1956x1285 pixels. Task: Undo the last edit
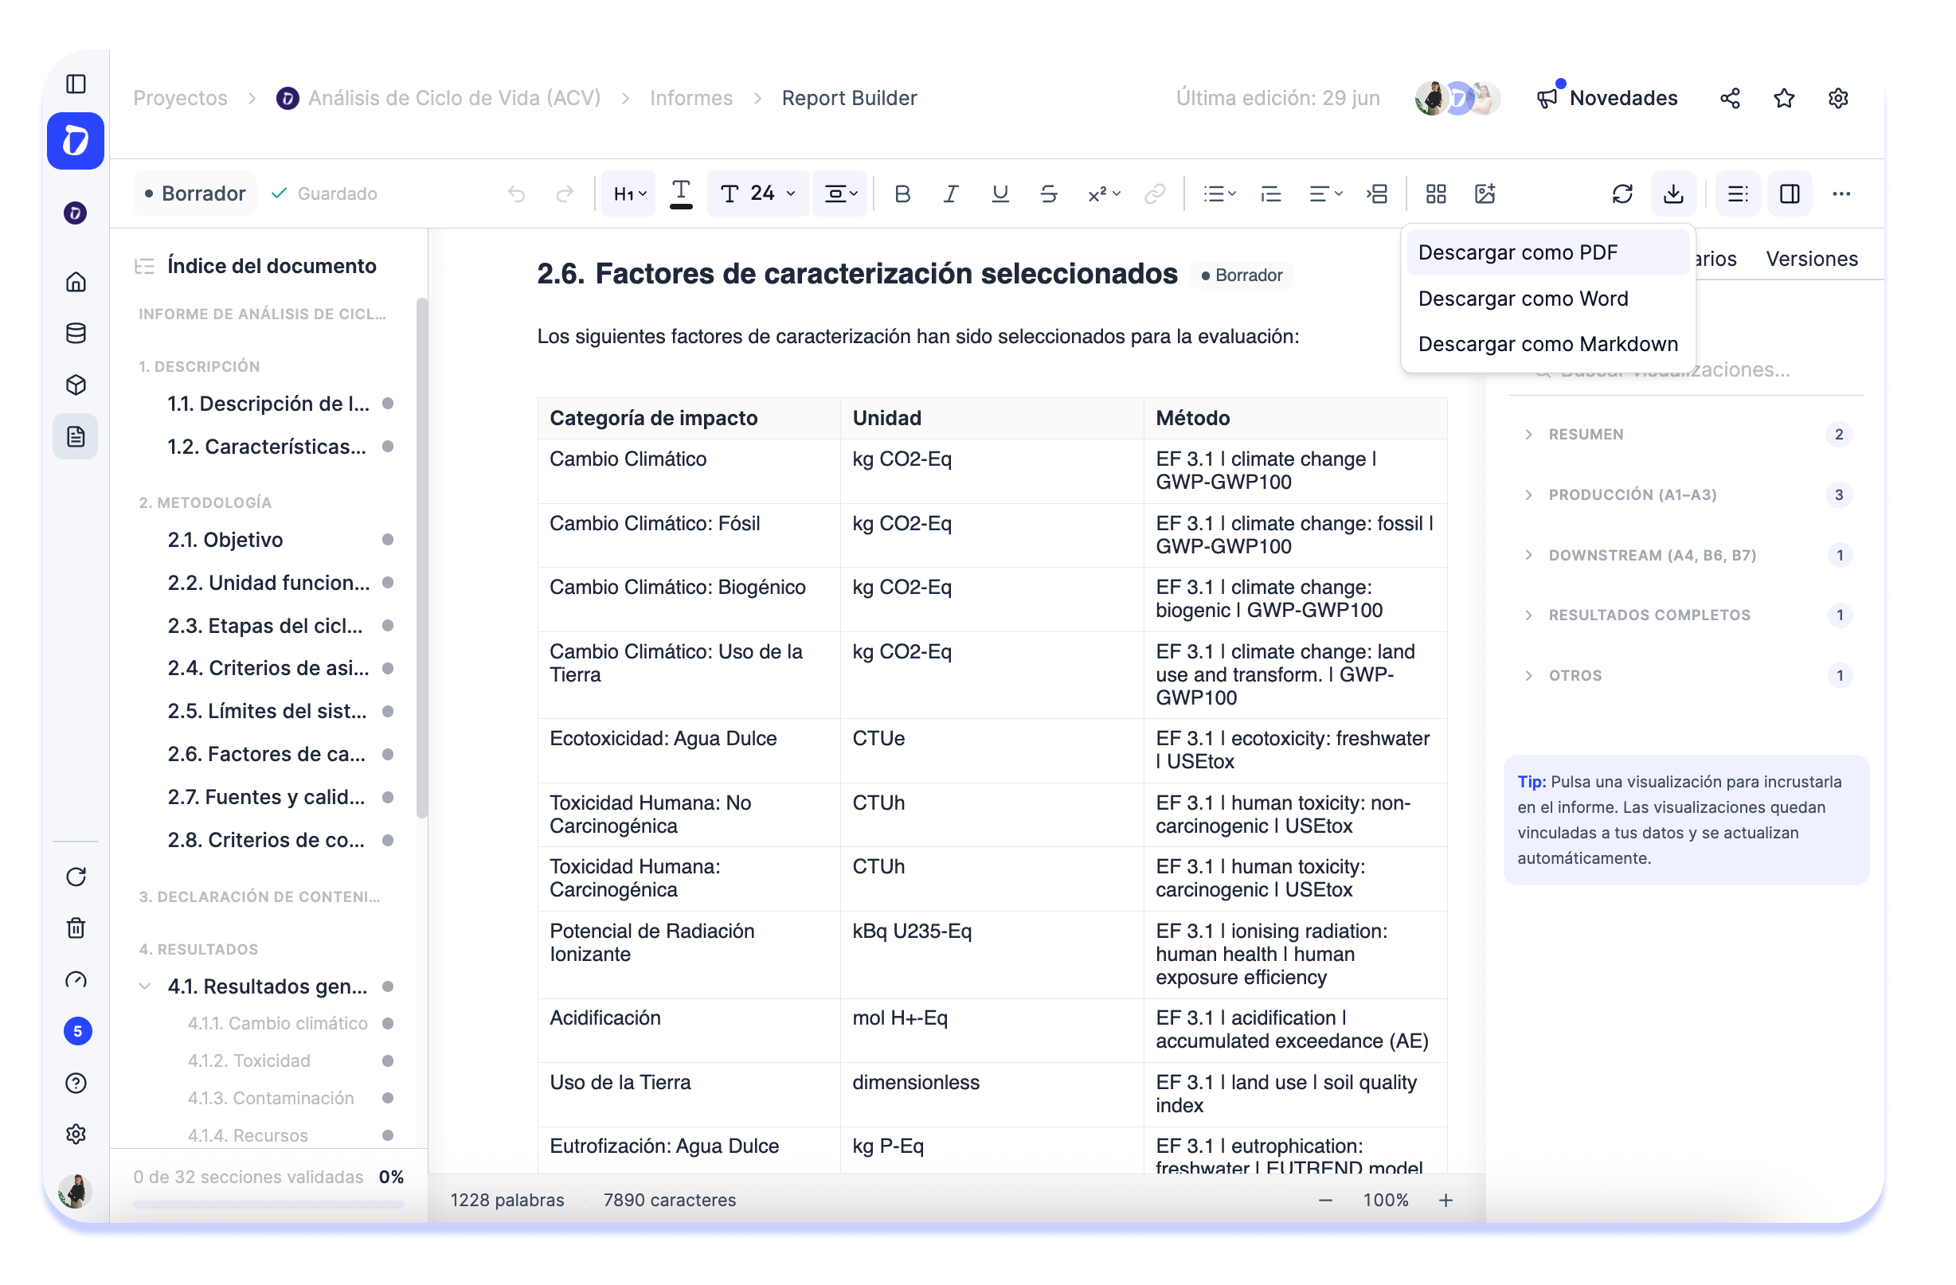[x=517, y=194]
